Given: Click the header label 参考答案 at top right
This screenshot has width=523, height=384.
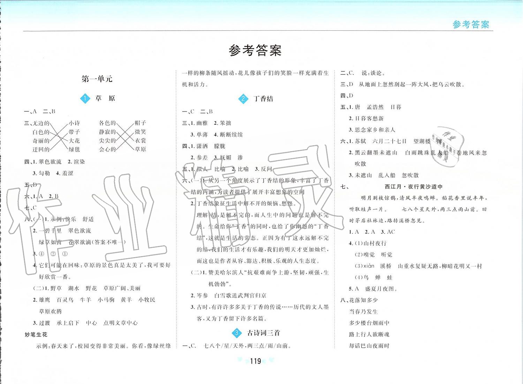Looking at the screenshot, I should (471, 24).
